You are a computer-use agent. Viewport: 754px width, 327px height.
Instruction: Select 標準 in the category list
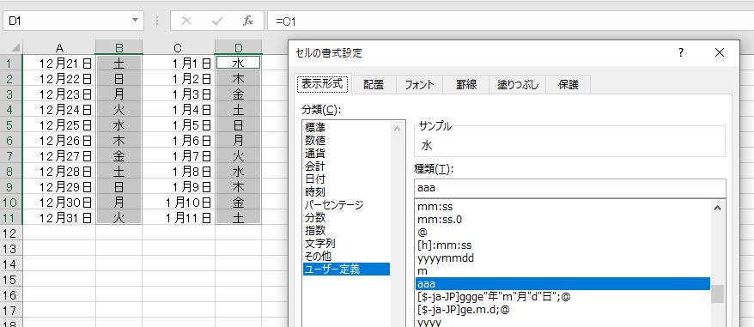point(347,127)
